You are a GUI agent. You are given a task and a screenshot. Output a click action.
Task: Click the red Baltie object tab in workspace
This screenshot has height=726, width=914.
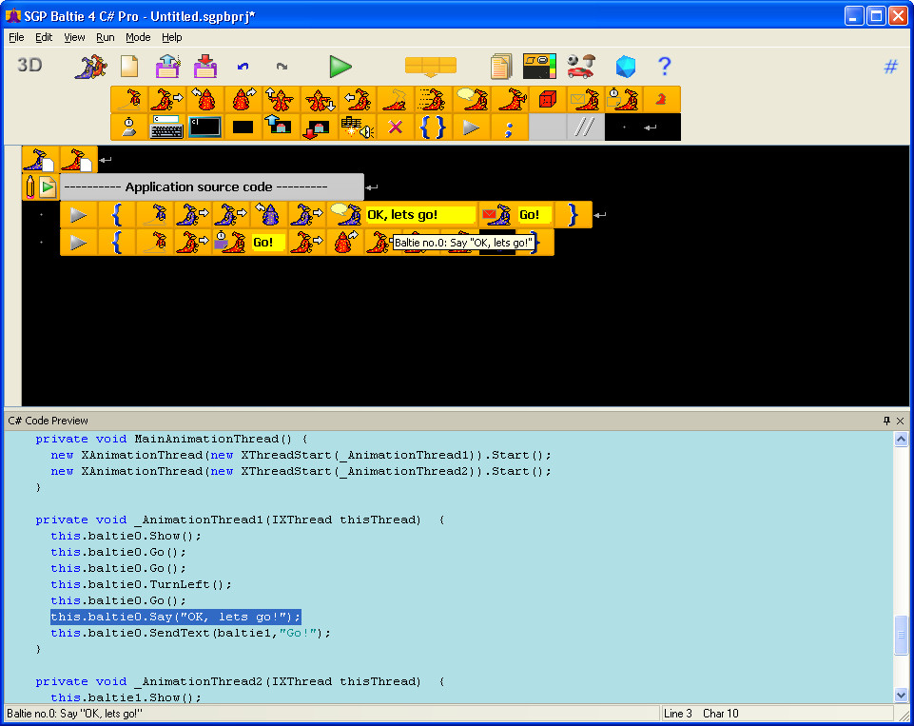[78, 160]
